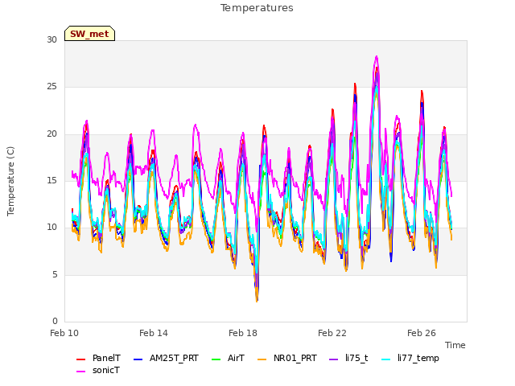Click the cyan li77_temp color marker
The image size is (515, 386).
coord(386,359)
